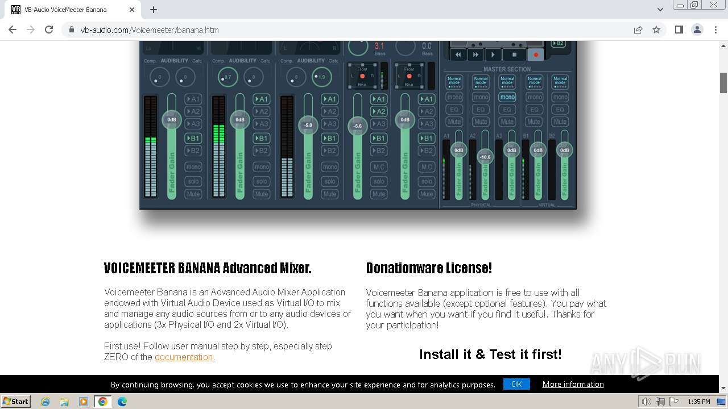Click the taskbar clock showing 1:35 PM
728x409 pixels.
698,402
